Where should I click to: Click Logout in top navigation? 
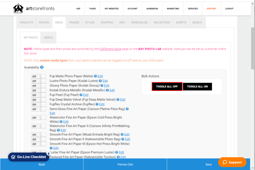(x=229, y=9)
